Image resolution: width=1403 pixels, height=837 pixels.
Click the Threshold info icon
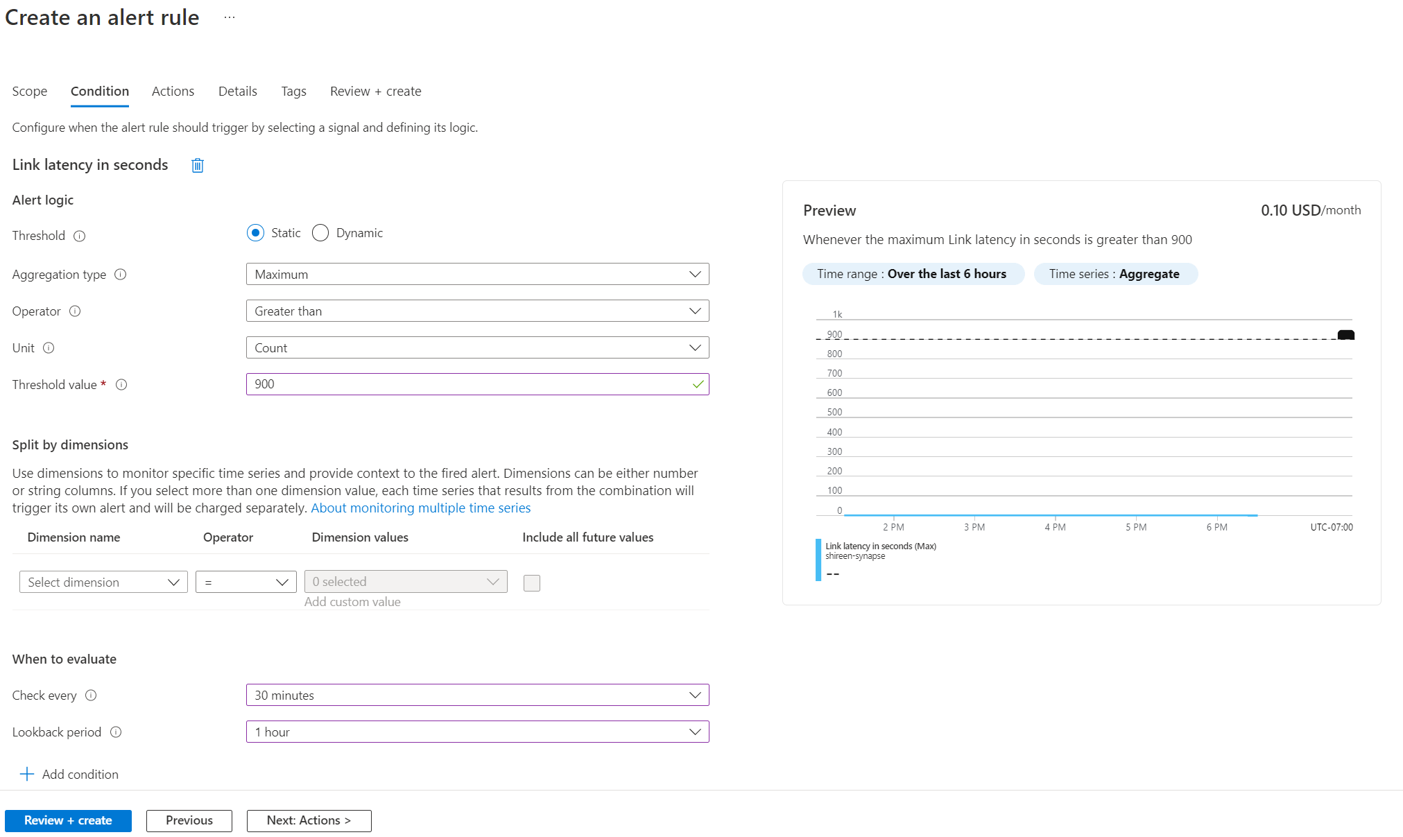pyautogui.click(x=80, y=236)
